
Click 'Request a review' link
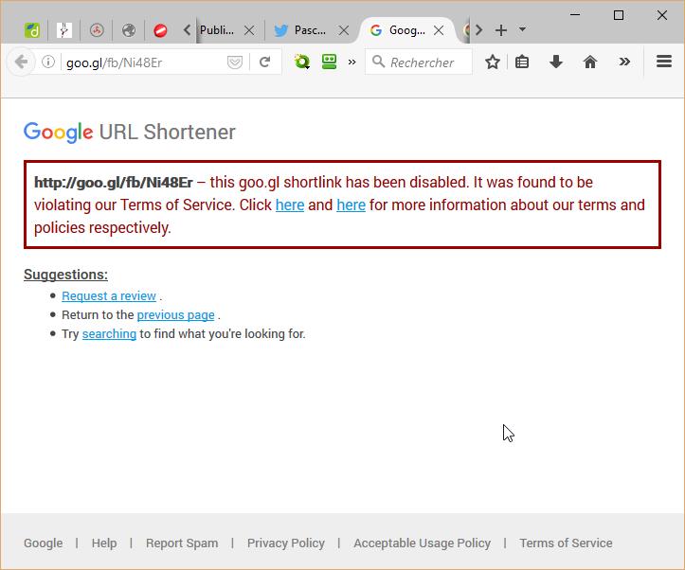coord(109,296)
